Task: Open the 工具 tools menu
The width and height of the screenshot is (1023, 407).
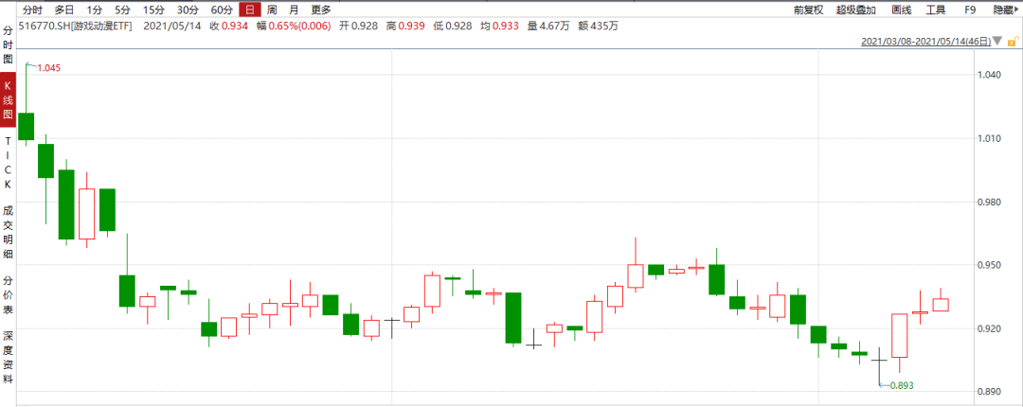Action: (936, 9)
